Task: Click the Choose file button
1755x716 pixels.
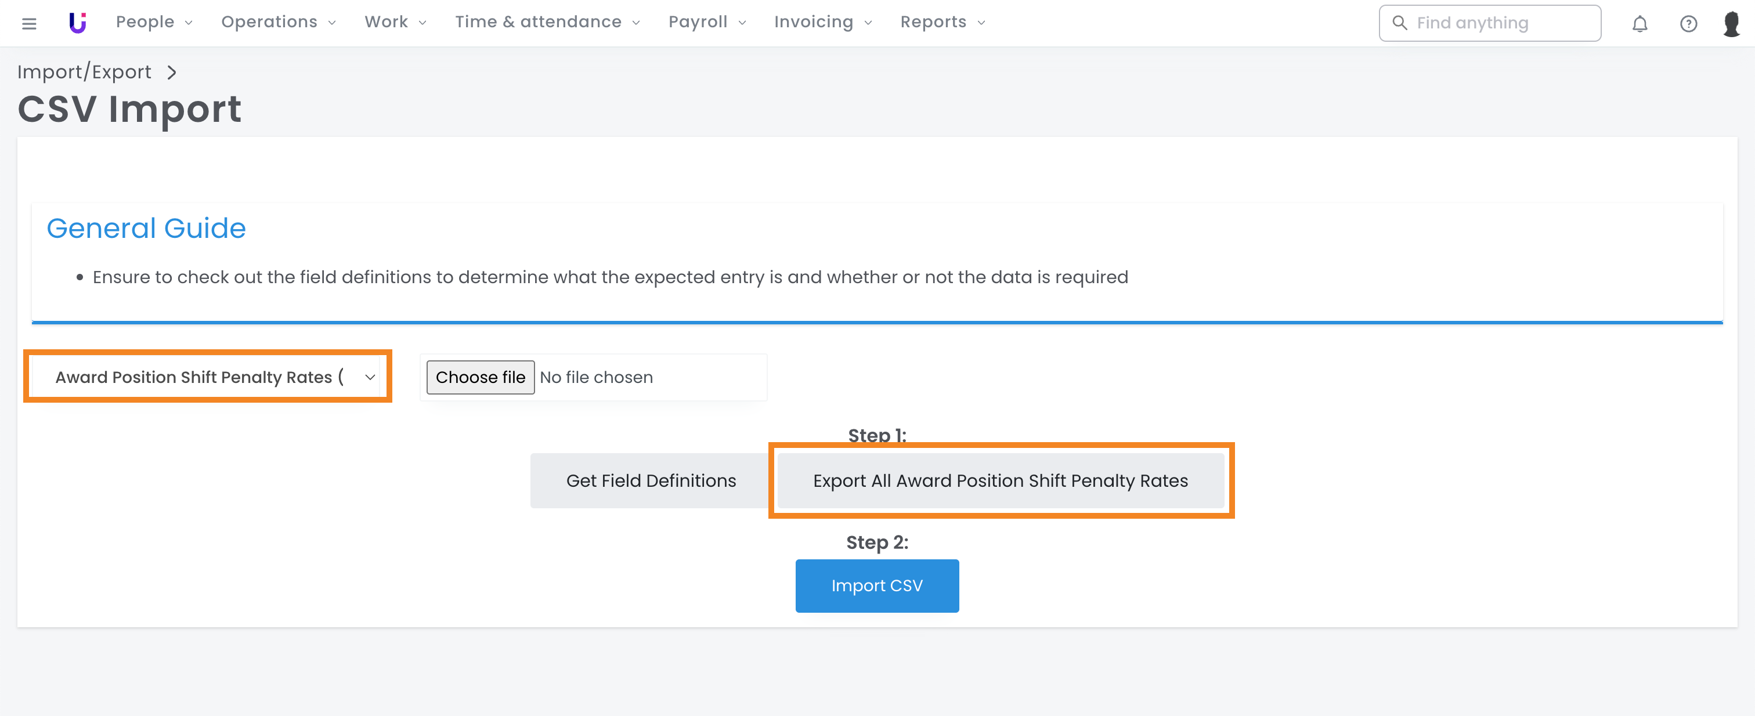Action: [481, 377]
